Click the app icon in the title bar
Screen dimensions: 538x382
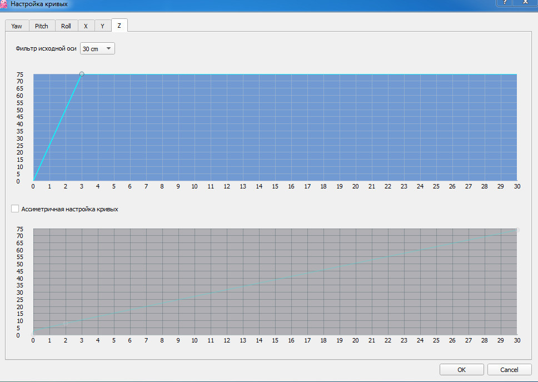4,4
